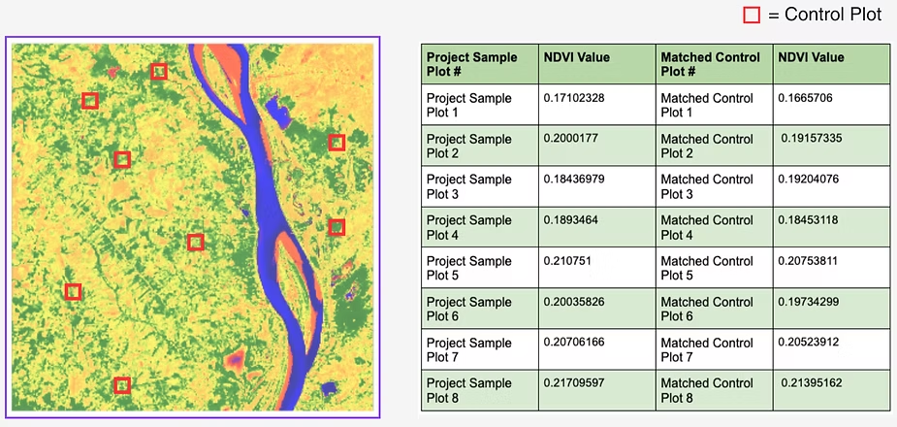The image size is (897, 427).
Task: Select the "Project Sample Plot 8" cell
Action: [x=479, y=390]
